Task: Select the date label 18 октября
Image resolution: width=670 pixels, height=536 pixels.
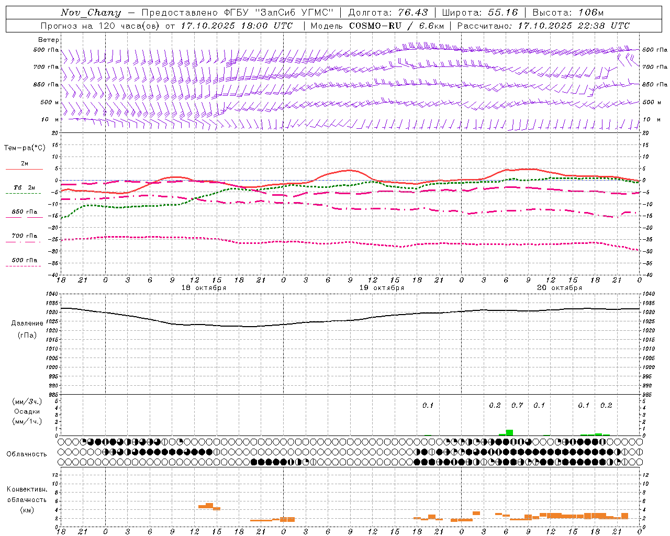Action: coord(204,288)
